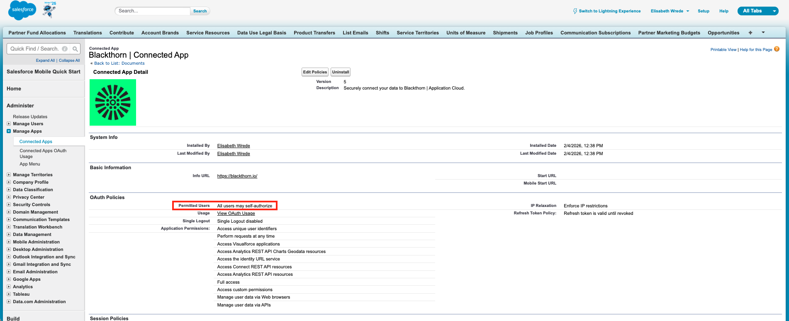789x321 pixels.
Task: Open the View OAuth Usage link
Action: point(236,214)
